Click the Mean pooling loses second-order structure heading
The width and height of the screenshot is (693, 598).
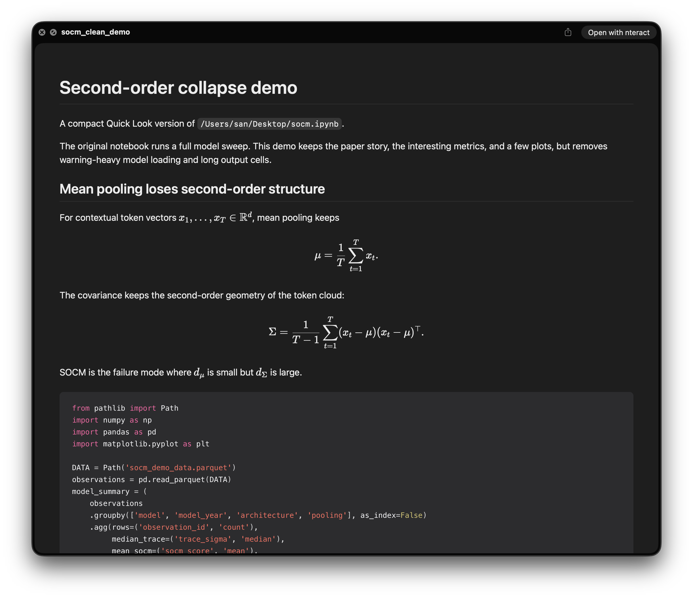click(x=192, y=189)
